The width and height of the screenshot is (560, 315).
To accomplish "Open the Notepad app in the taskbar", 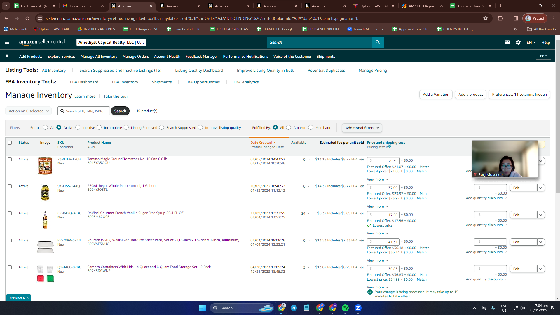I will click(x=307, y=308).
